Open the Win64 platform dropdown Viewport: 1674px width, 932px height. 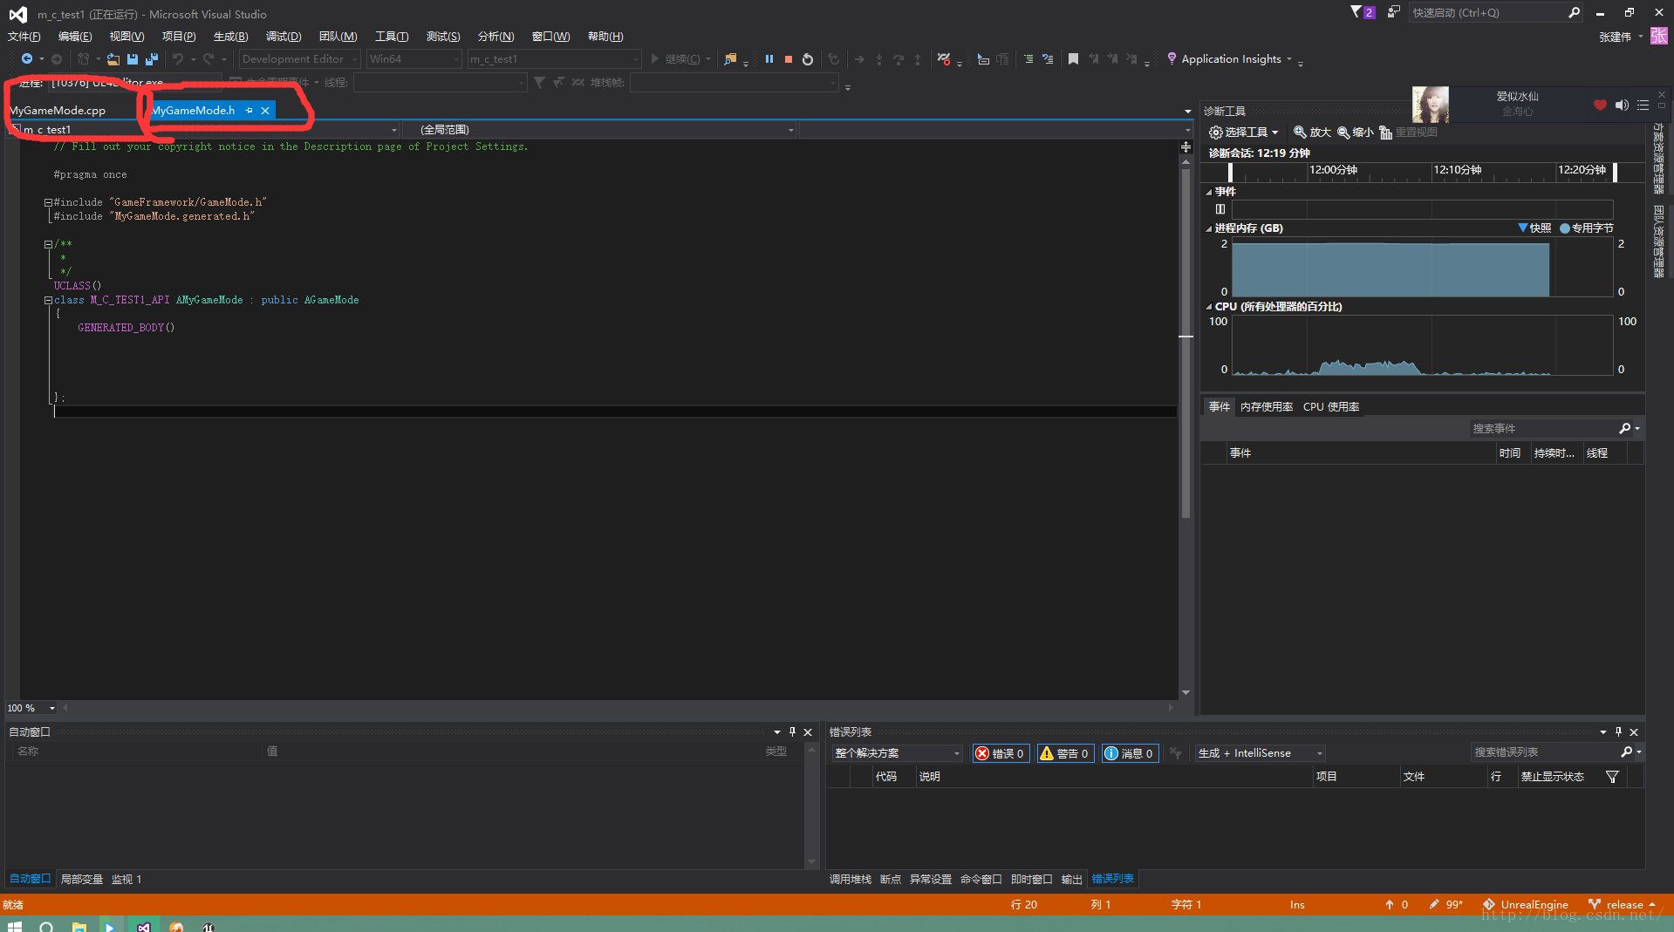[413, 59]
